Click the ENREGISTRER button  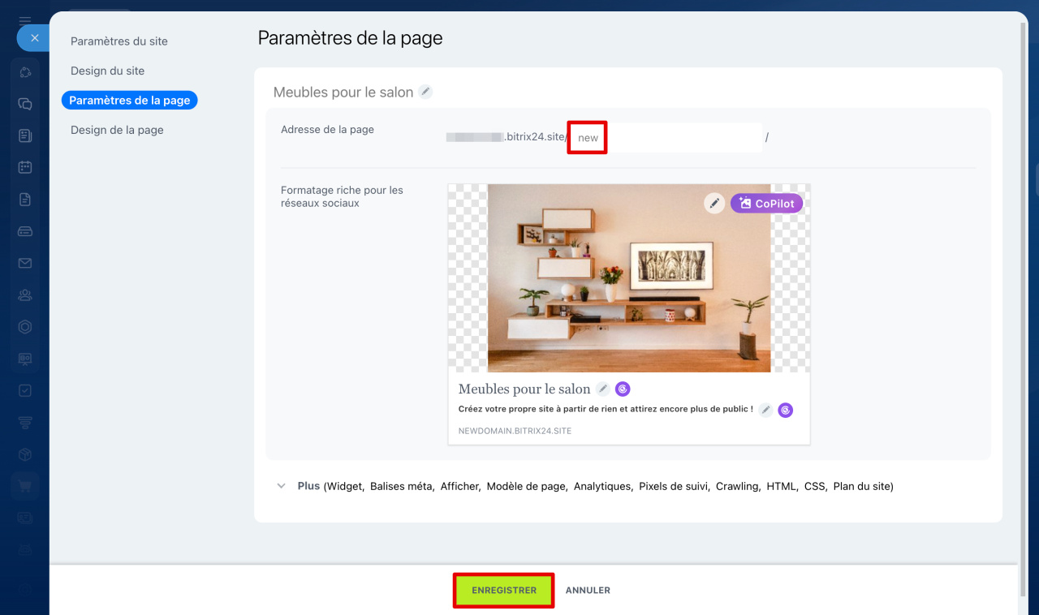[503, 590]
